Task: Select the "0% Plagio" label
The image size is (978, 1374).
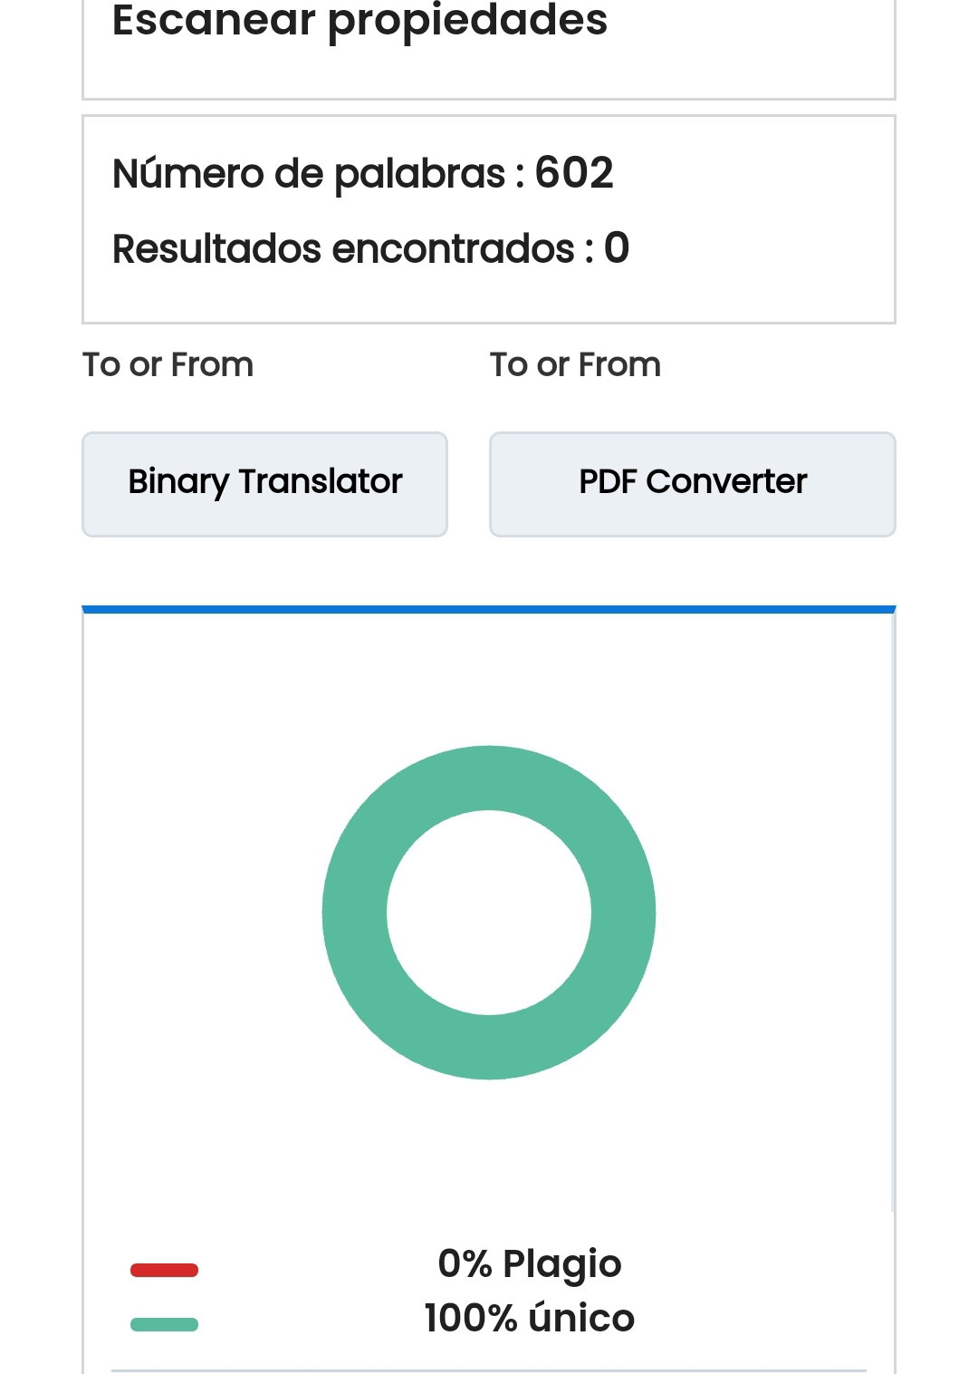Action: tap(530, 1264)
